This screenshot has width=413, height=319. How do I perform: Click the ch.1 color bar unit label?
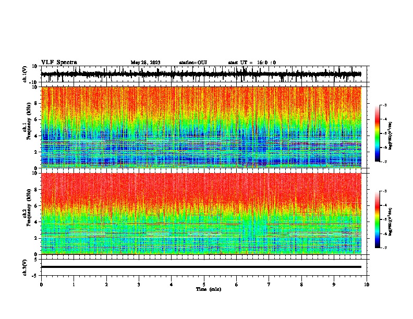(391, 136)
